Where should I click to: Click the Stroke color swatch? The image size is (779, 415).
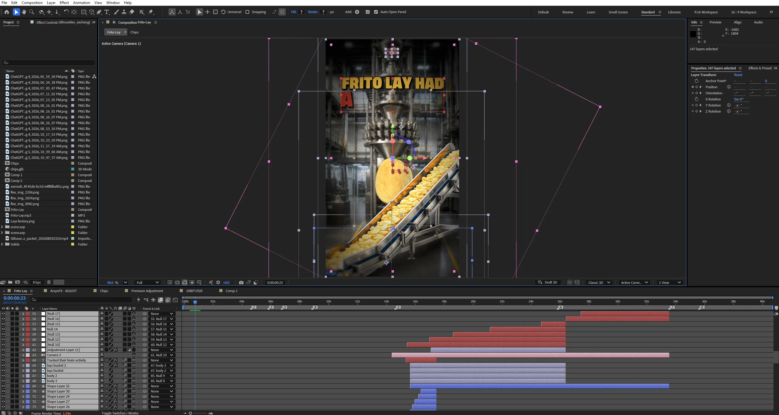[x=323, y=12]
